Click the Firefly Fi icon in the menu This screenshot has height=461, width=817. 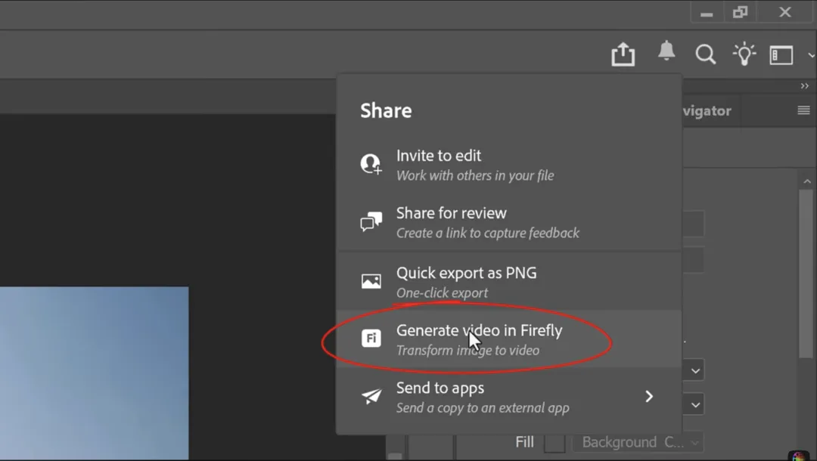371,338
